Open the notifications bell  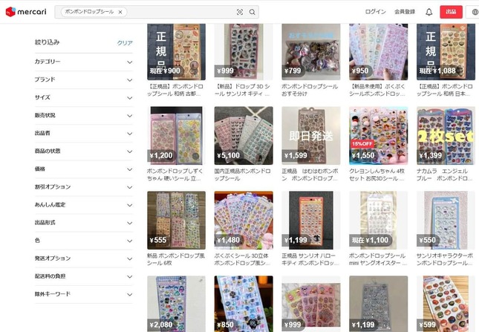pyautogui.click(x=429, y=12)
